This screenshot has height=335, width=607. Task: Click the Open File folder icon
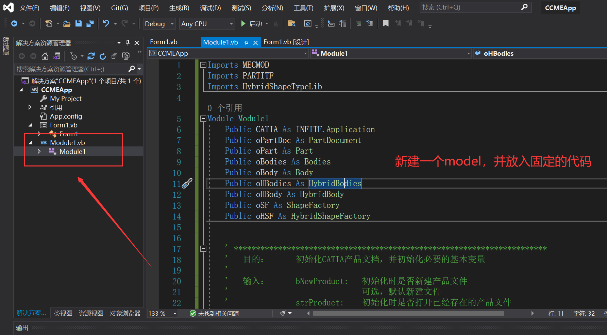click(x=67, y=23)
